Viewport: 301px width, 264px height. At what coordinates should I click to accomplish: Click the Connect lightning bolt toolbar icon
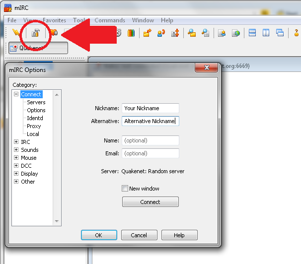(x=16, y=33)
